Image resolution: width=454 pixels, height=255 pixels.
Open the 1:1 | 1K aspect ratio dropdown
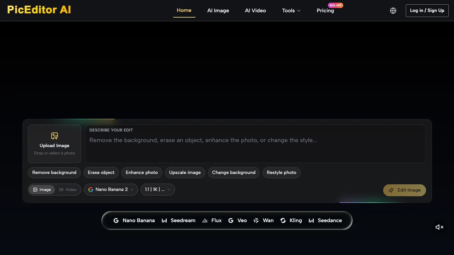pyautogui.click(x=158, y=190)
